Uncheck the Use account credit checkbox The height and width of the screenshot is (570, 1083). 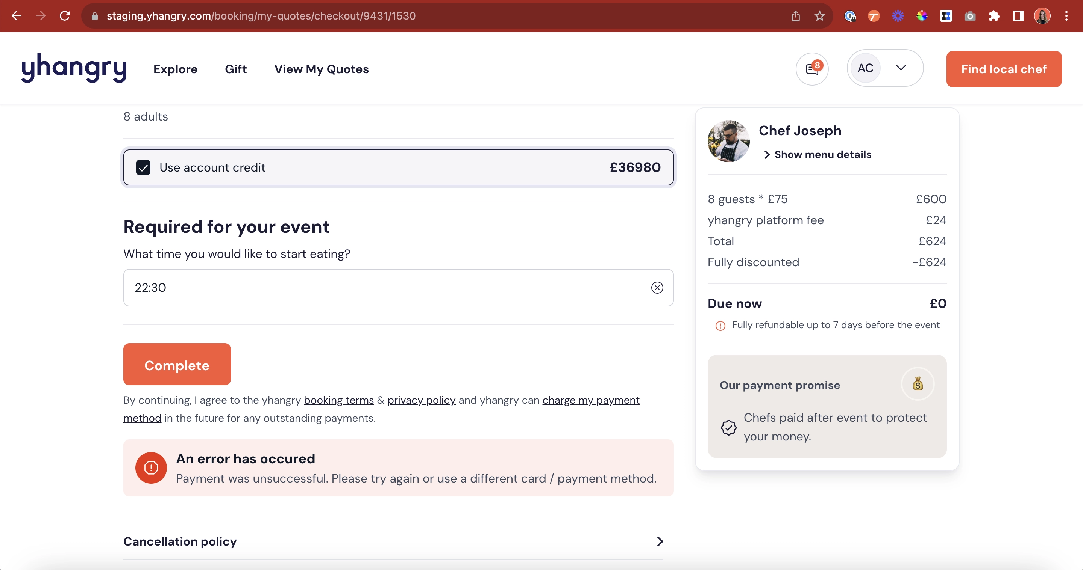[x=143, y=167]
